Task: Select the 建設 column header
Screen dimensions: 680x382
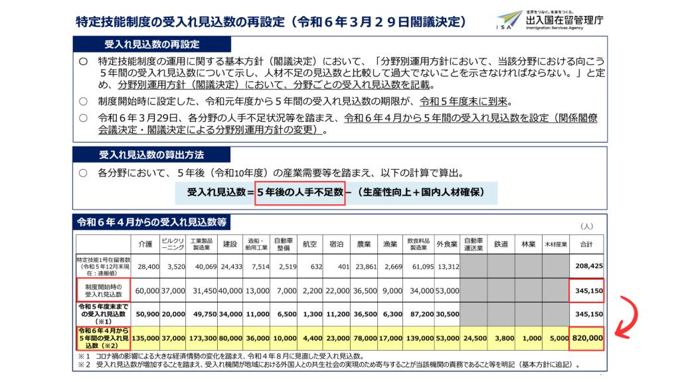Action: [230, 244]
